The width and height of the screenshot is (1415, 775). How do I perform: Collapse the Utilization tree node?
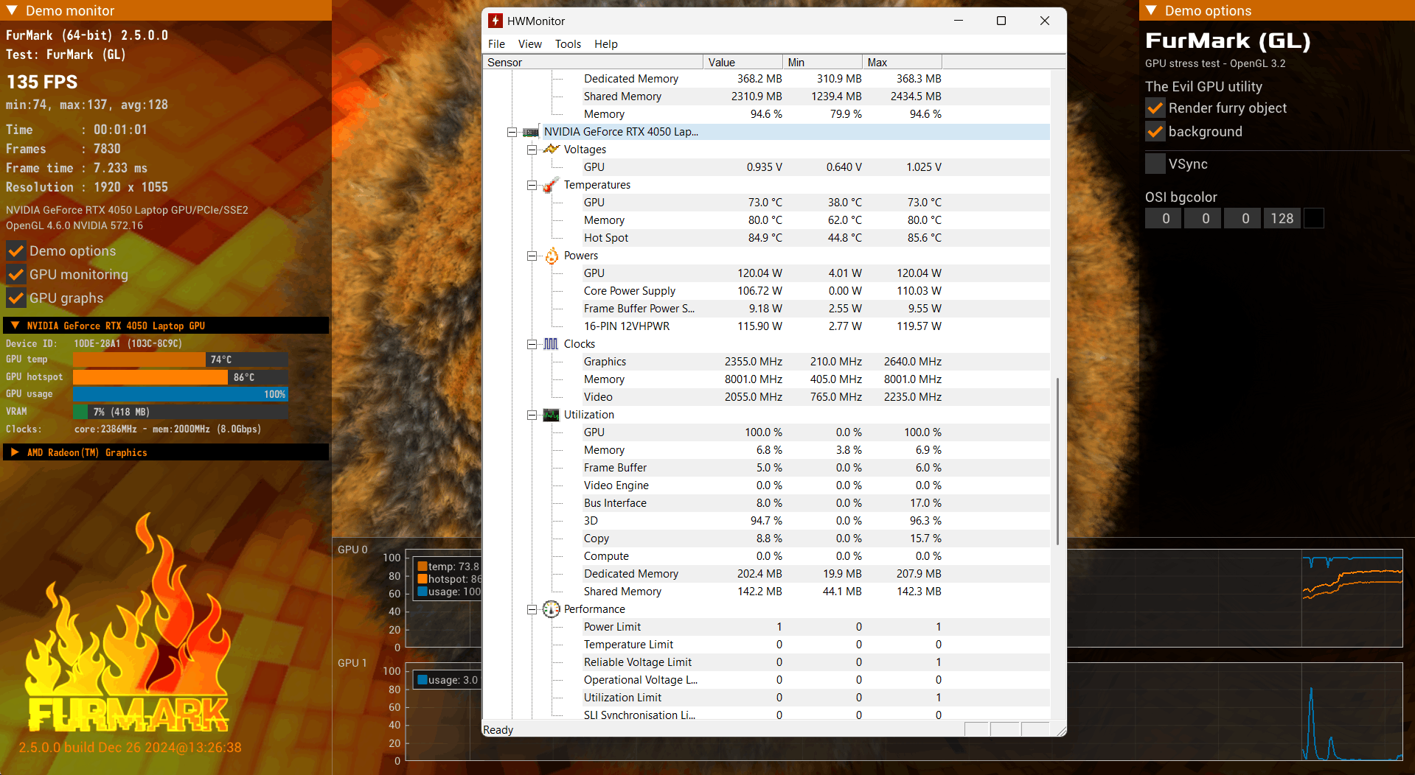coord(532,415)
